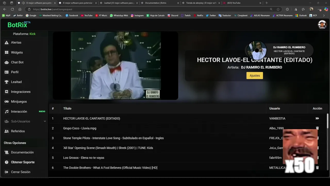Open the browser settings three-dots menu
330x186 pixels.
tap(319, 9)
